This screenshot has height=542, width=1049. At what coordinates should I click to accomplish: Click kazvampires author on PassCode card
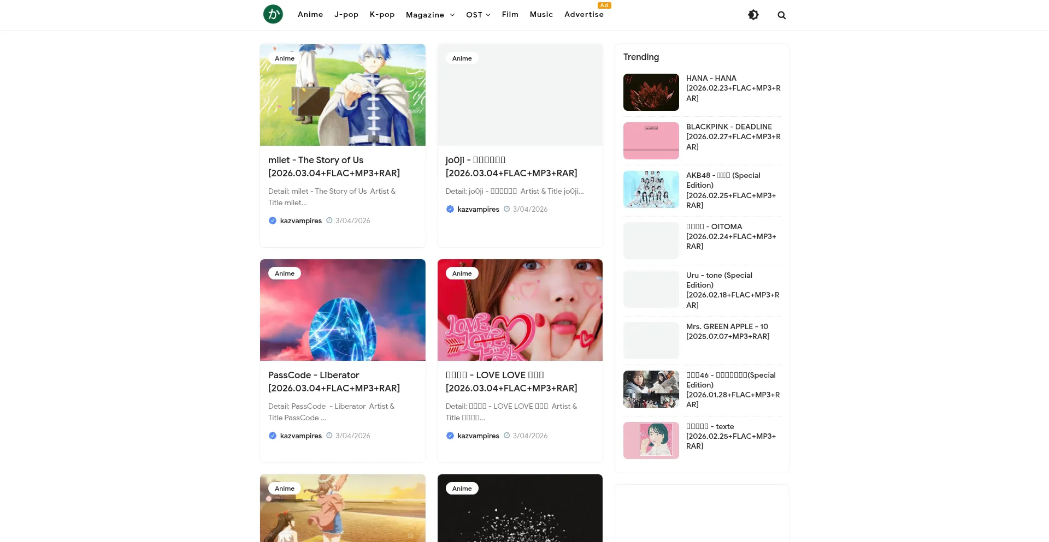[301, 436]
